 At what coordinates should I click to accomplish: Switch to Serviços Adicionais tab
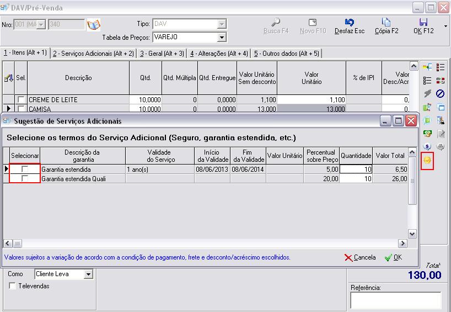point(93,53)
